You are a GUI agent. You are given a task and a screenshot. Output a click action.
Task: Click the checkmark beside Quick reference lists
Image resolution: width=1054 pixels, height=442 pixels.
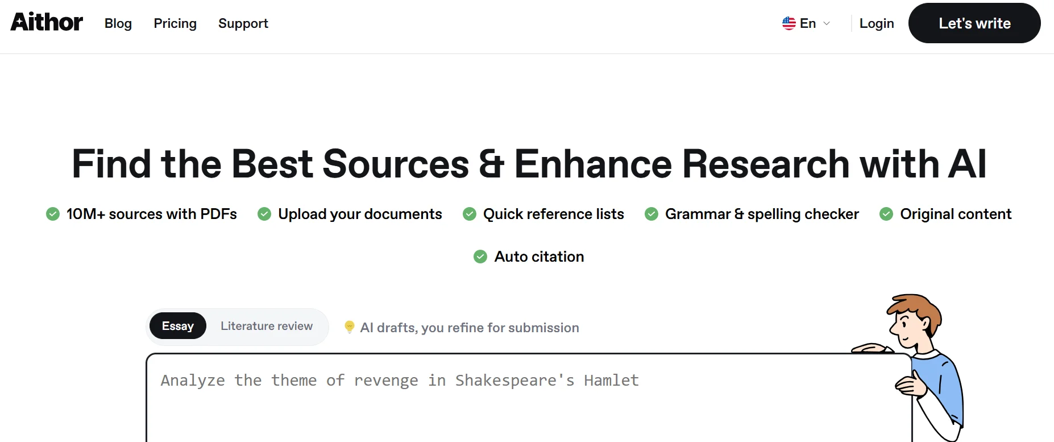coord(470,214)
